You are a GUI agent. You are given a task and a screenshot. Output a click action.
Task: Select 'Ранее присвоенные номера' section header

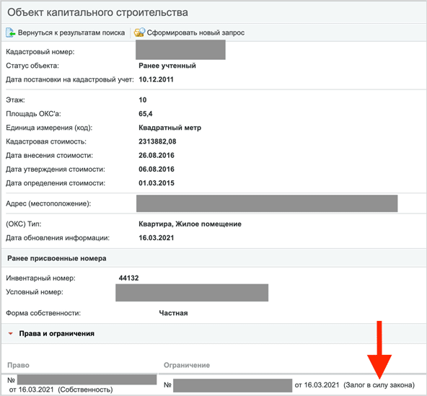click(x=57, y=258)
